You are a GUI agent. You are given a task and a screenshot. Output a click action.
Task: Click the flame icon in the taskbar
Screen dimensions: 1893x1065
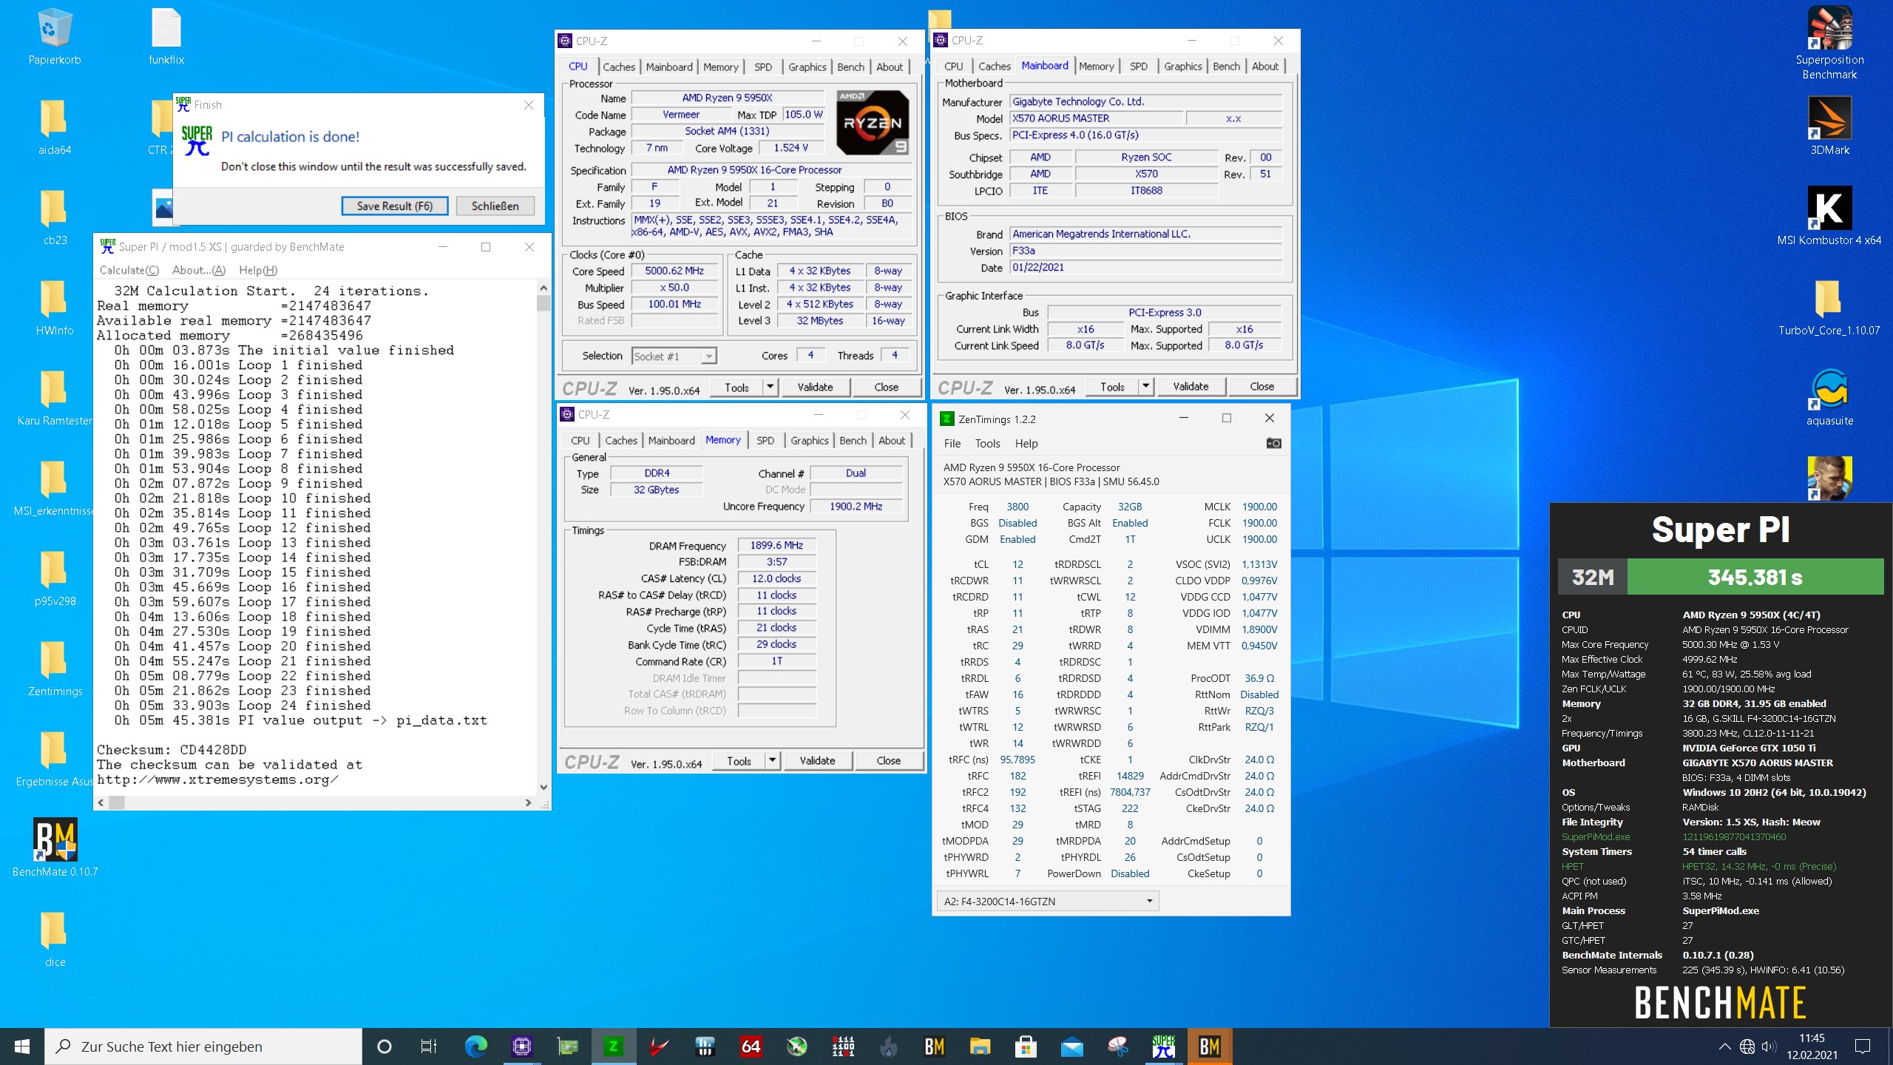(888, 1047)
